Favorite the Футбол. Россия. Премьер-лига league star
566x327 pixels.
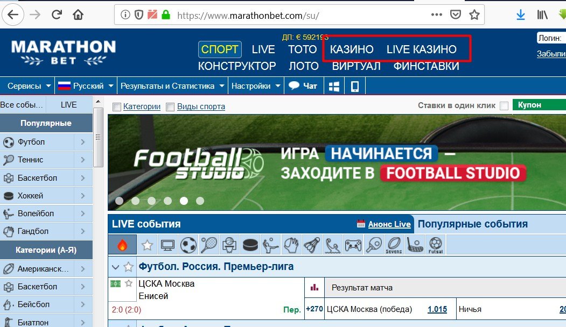pyautogui.click(x=128, y=267)
